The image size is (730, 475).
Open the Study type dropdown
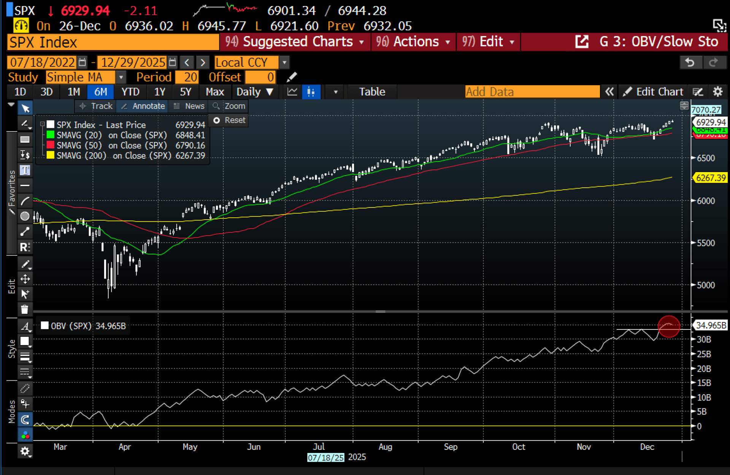pyautogui.click(x=121, y=77)
